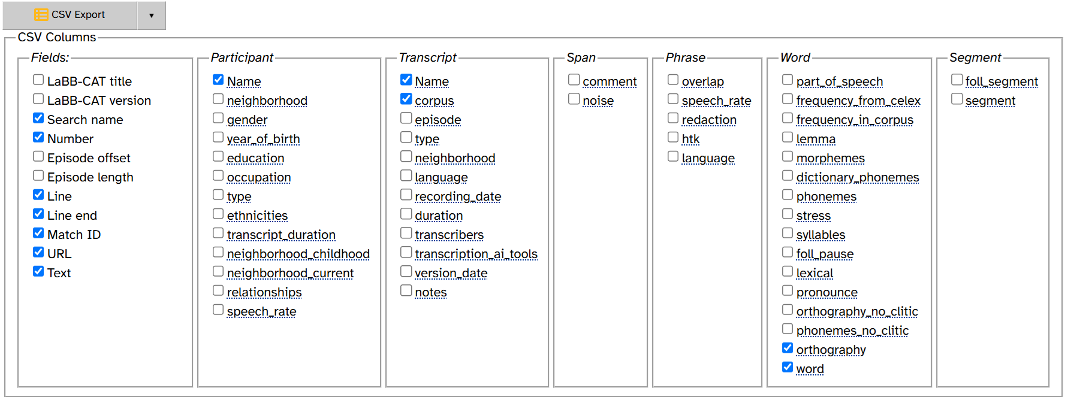Open the CSV Export dropdown arrow
1065x397 pixels.
[152, 16]
